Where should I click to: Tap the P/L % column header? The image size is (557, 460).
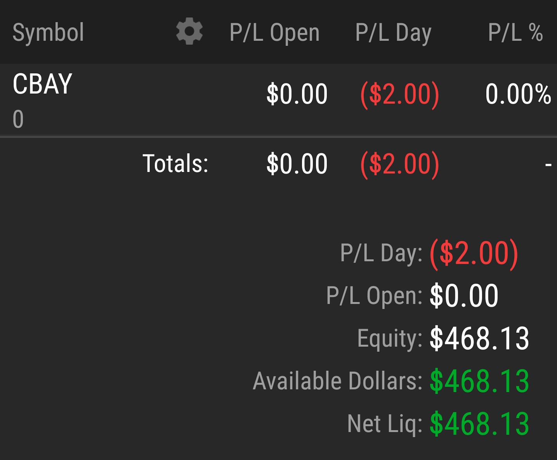pos(515,32)
